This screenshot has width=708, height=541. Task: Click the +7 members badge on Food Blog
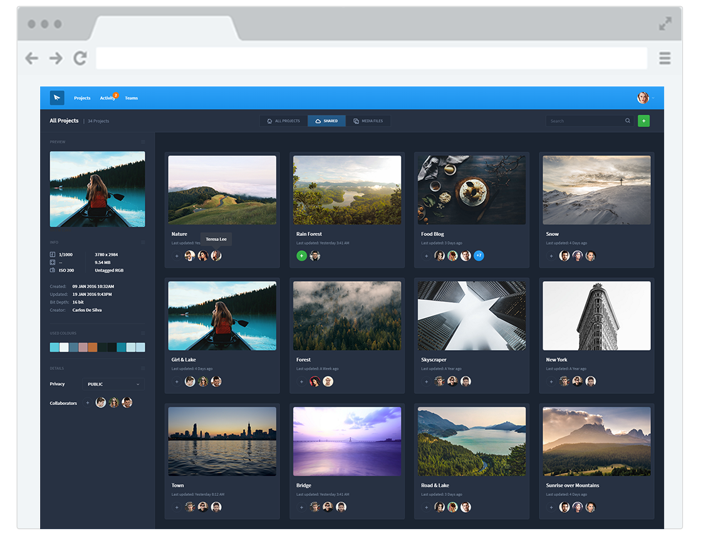pos(479,255)
